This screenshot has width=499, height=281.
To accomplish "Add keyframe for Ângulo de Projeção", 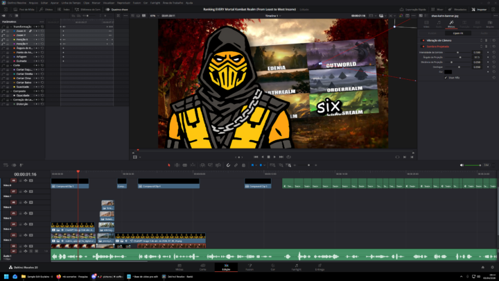I will [x=488, y=58].
